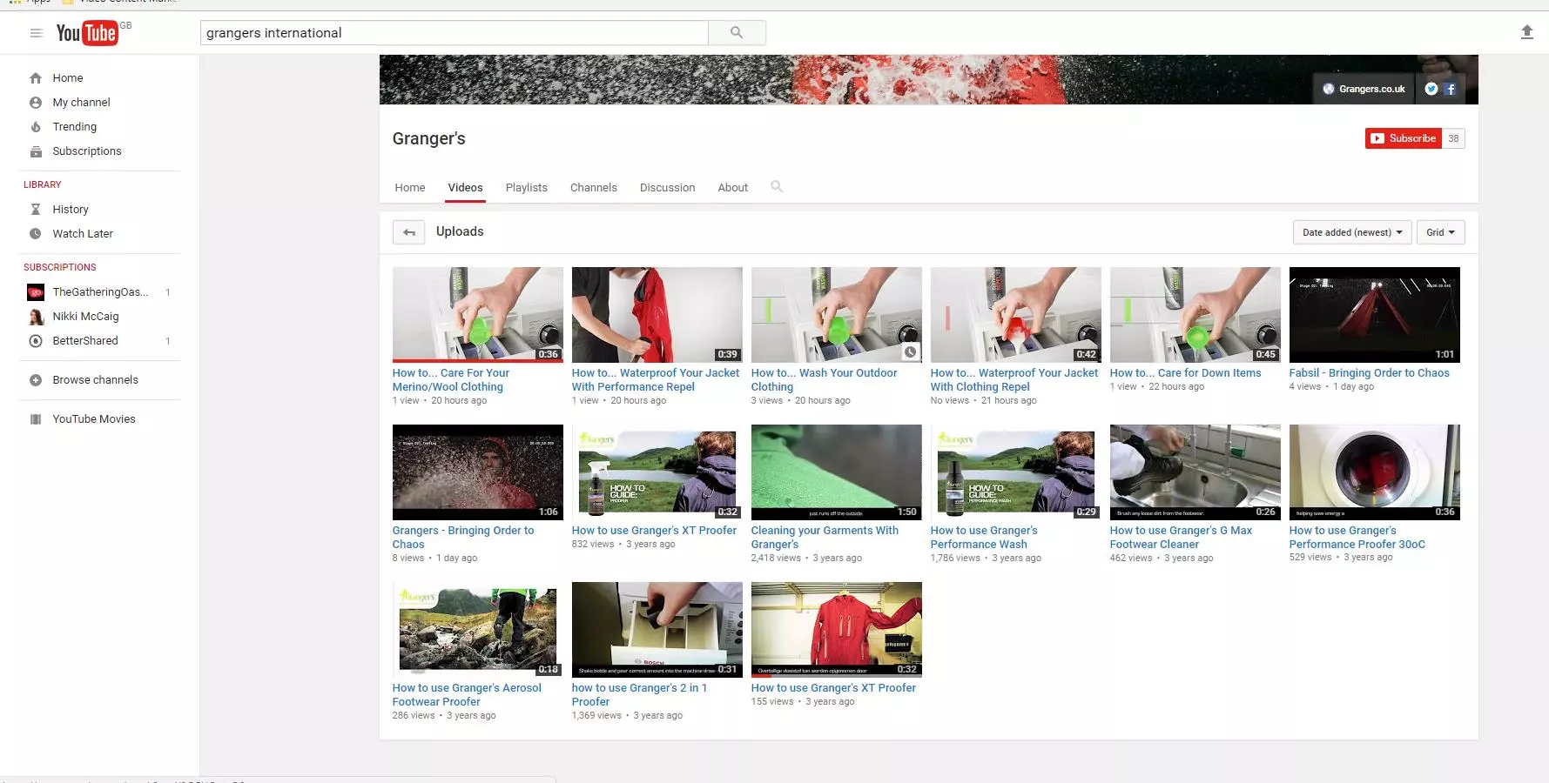The height and width of the screenshot is (783, 1549).
Task: Subscribe to the Granger's channel
Action: click(x=1403, y=137)
